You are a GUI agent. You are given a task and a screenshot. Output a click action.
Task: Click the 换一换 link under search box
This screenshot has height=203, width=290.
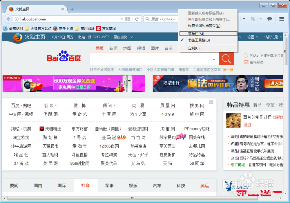228,70
